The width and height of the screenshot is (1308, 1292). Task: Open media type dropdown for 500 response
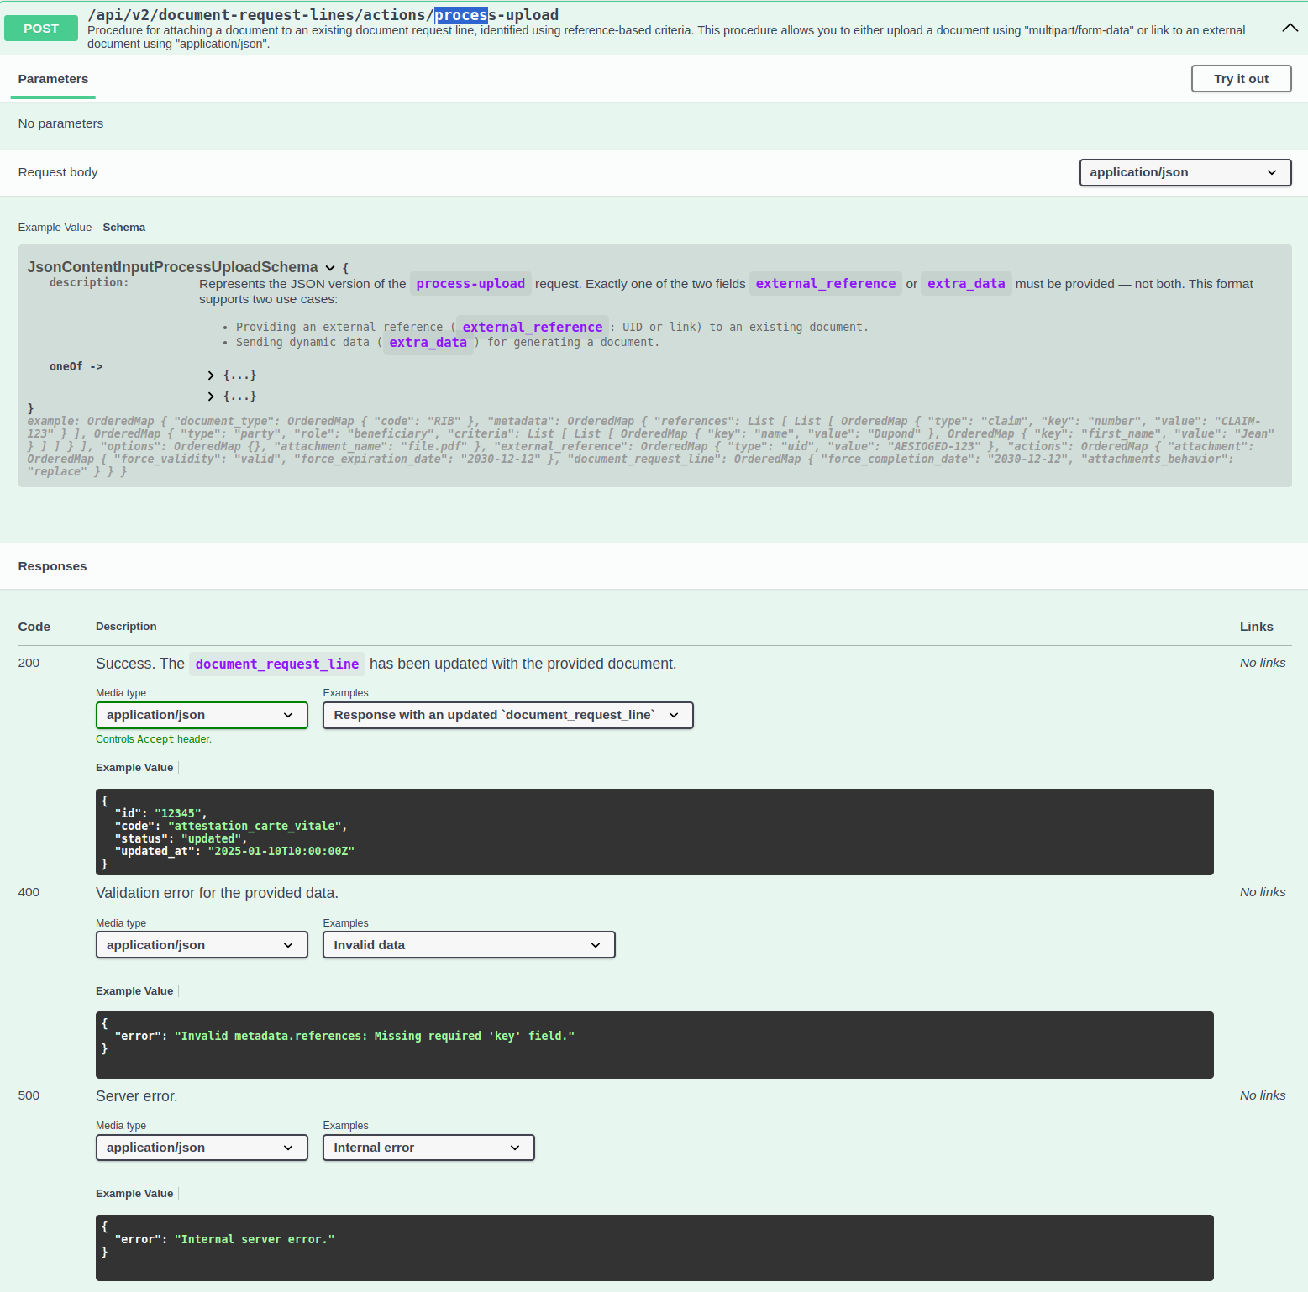click(x=201, y=1148)
